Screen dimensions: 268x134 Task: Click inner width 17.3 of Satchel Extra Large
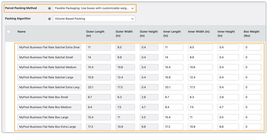[x=200, y=87]
